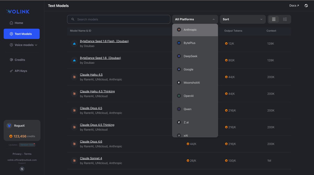Click the Claude Sonnet 4 model icon

coord(74,161)
